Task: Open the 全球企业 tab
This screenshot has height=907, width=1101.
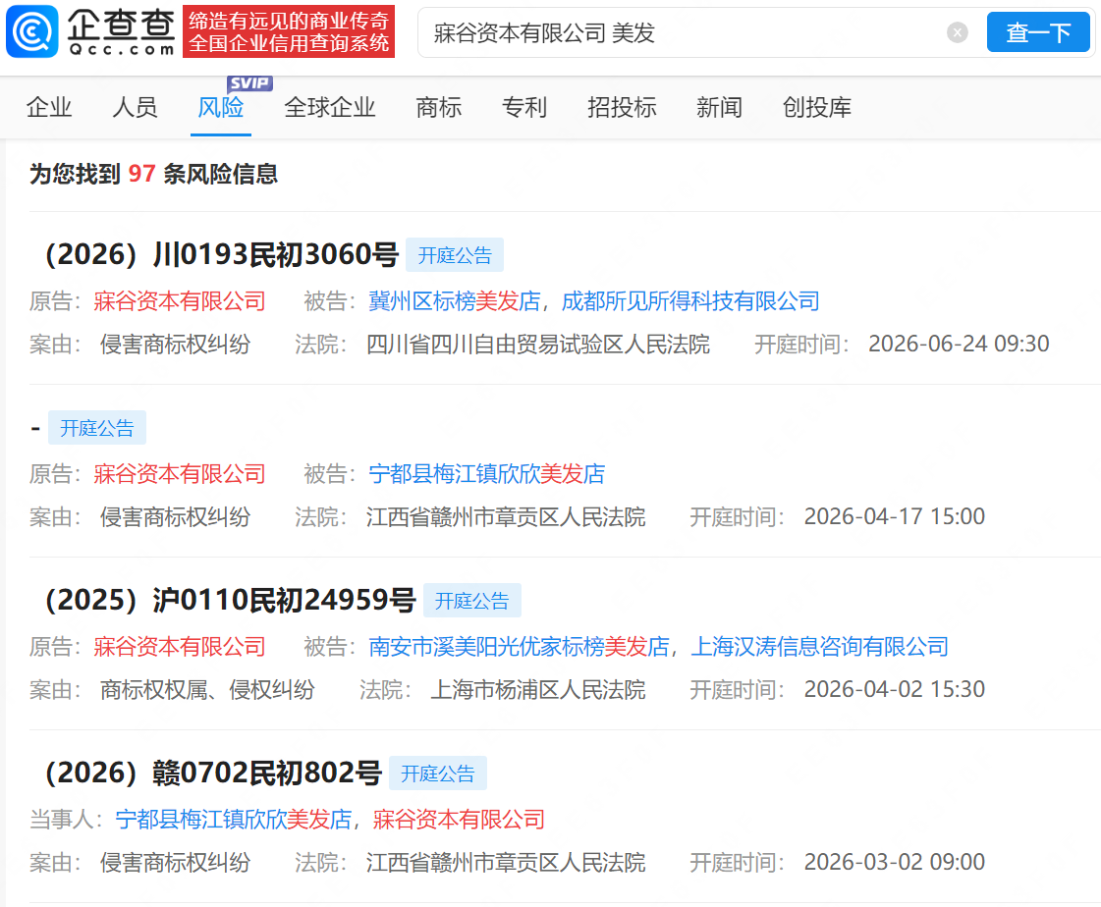Action: (329, 107)
